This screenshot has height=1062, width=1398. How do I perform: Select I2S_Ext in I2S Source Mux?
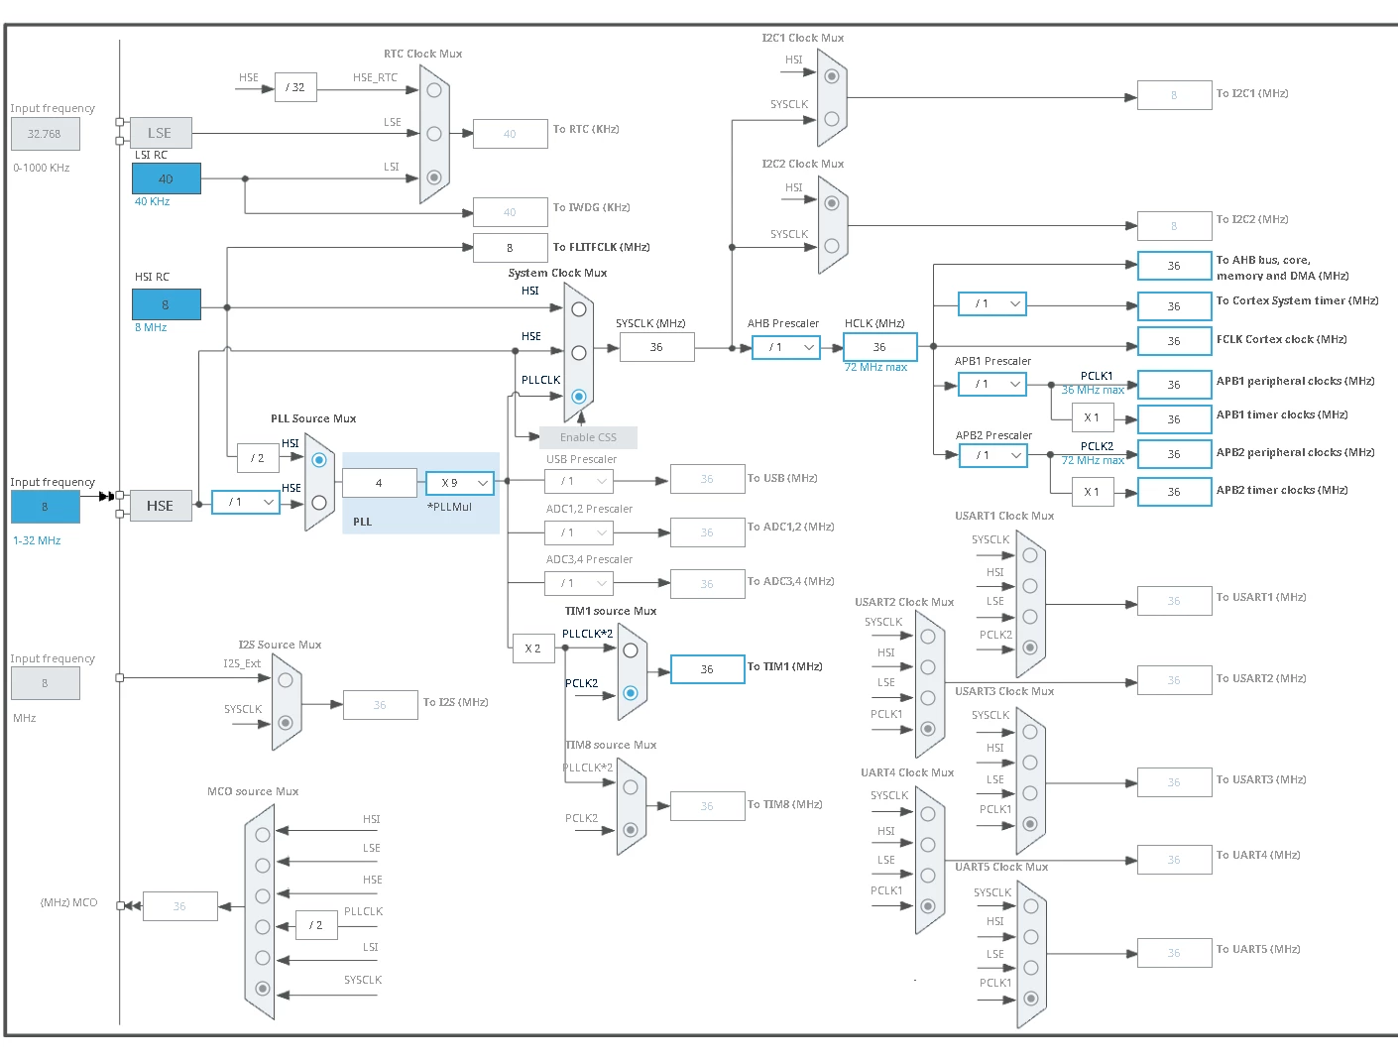(x=286, y=680)
